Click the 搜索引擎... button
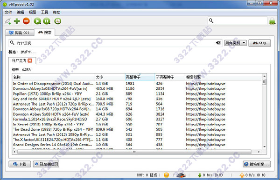The image size is (280, 180). 257,164
